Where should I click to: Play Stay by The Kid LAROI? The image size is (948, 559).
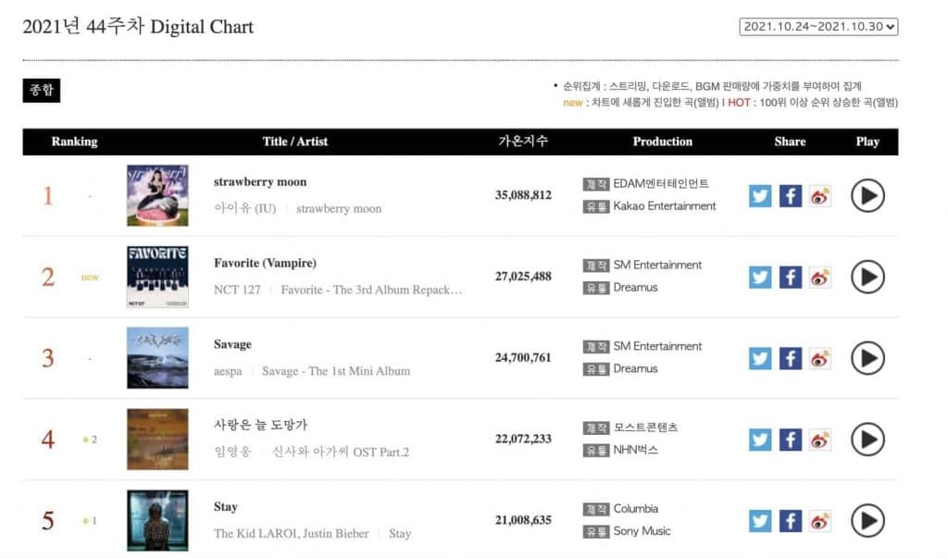(x=867, y=520)
